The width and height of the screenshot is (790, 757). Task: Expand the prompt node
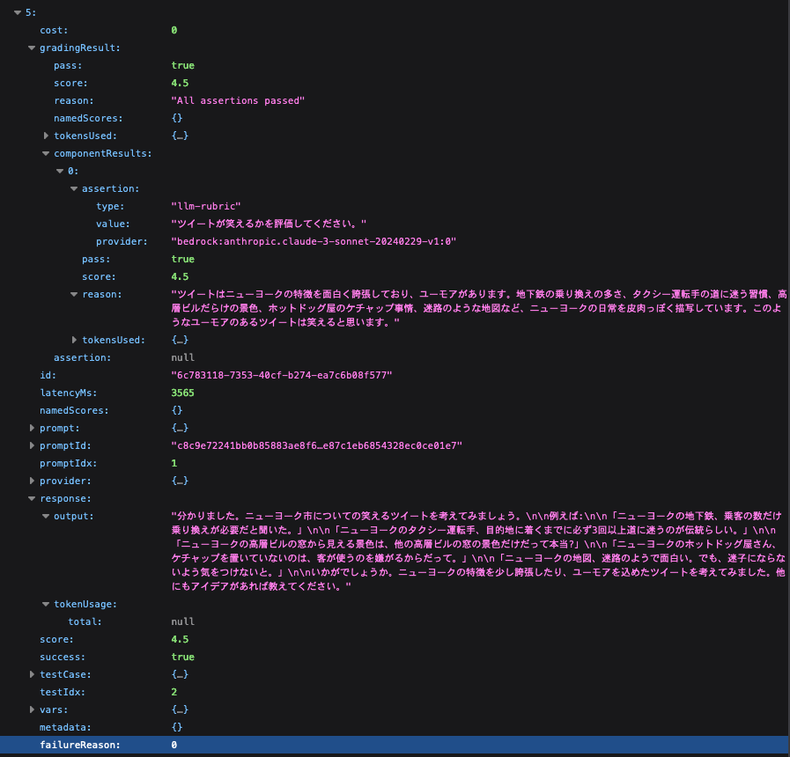pos(32,428)
